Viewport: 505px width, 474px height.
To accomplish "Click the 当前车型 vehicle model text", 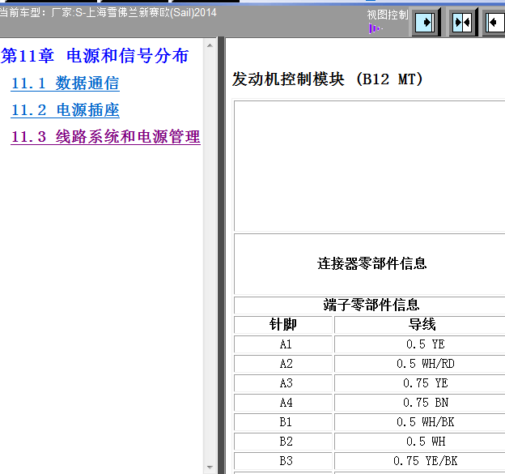I will tap(108, 13).
